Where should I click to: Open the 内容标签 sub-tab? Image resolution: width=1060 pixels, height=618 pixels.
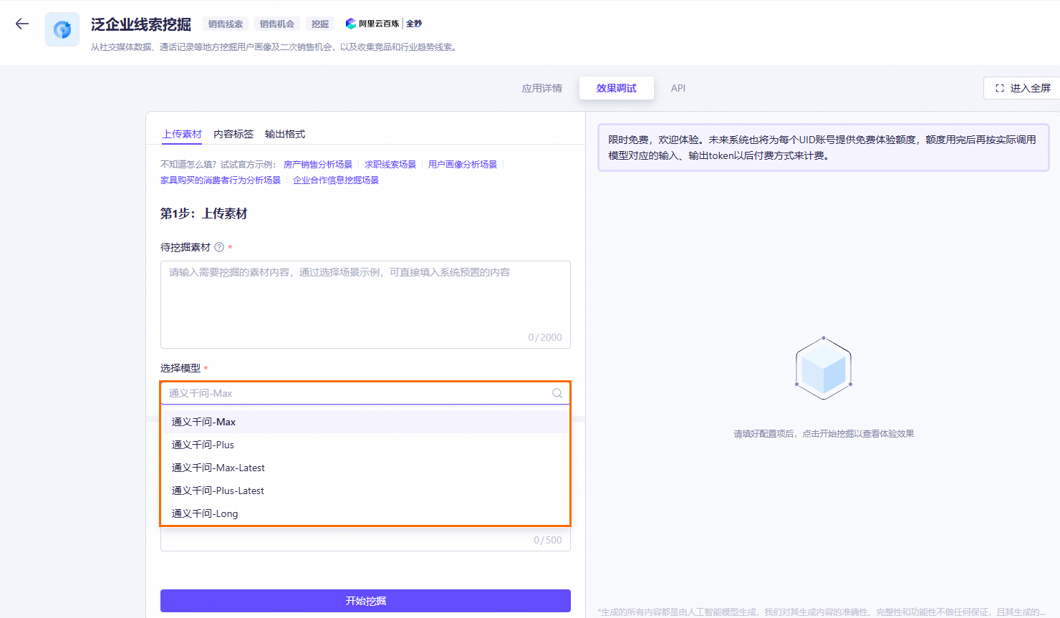pos(233,134)
